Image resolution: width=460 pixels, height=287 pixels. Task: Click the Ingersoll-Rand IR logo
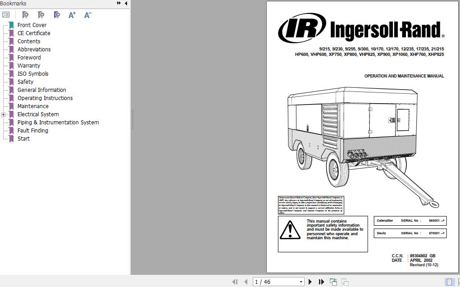click(302, 28)
